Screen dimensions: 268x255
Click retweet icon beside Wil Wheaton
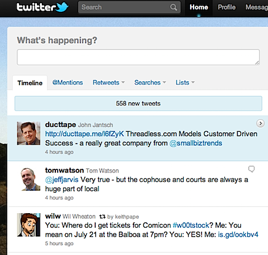(102, 217)
